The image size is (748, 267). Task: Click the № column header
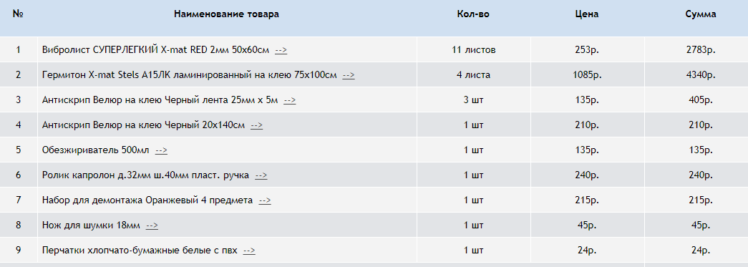tap(19, 14)
